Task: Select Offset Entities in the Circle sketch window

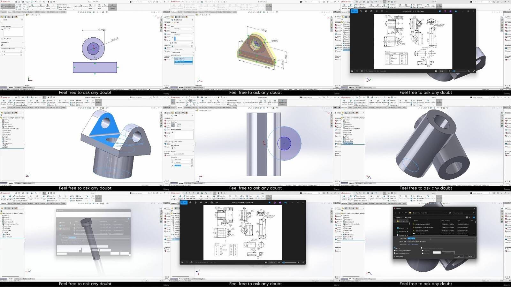Action: click(x=218, y=102)
